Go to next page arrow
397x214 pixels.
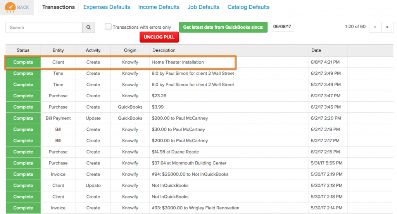coord(387,27)
